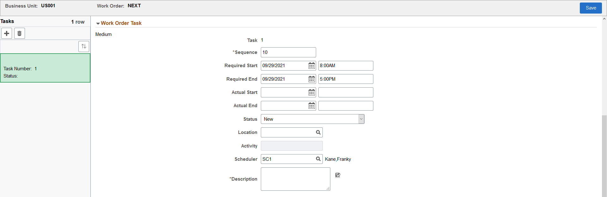Click the Kane,Franky scheduler name
Viewport: 607px width, 197px height.
pos(338,159)
